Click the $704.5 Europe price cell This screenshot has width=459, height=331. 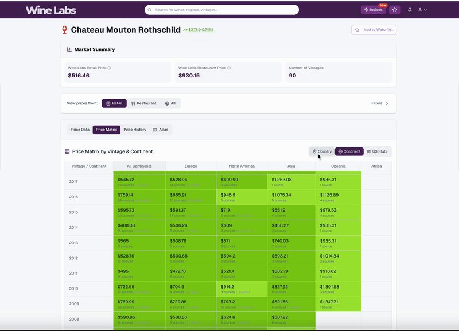click(191, 289)
